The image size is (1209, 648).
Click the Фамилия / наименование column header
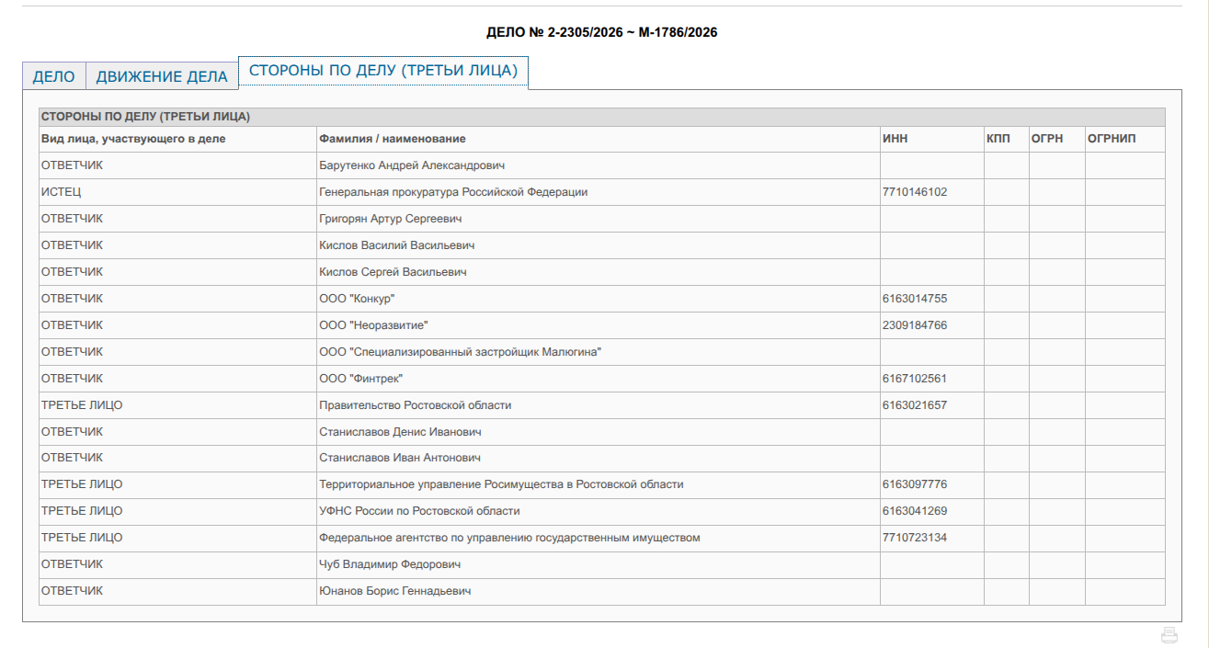[392, 139]
